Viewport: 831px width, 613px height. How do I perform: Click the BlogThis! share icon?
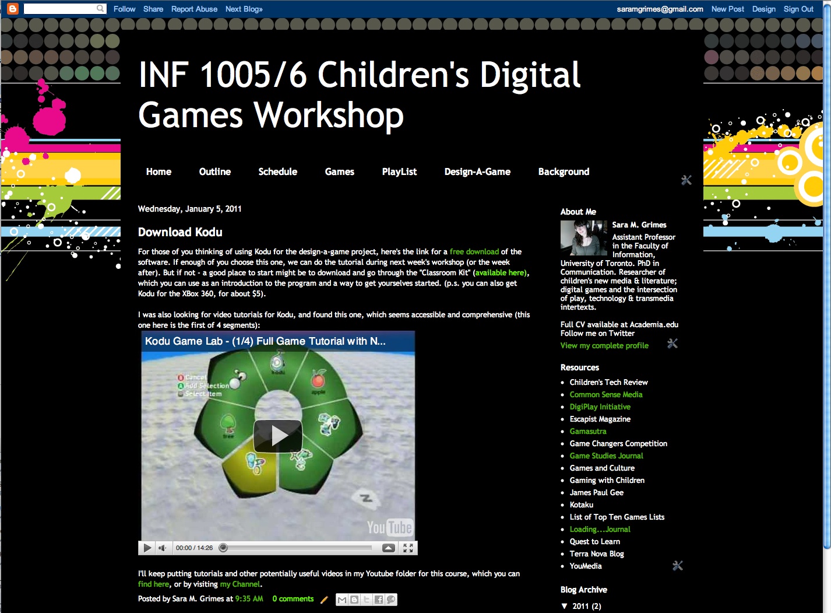click(x=354, y=600)
